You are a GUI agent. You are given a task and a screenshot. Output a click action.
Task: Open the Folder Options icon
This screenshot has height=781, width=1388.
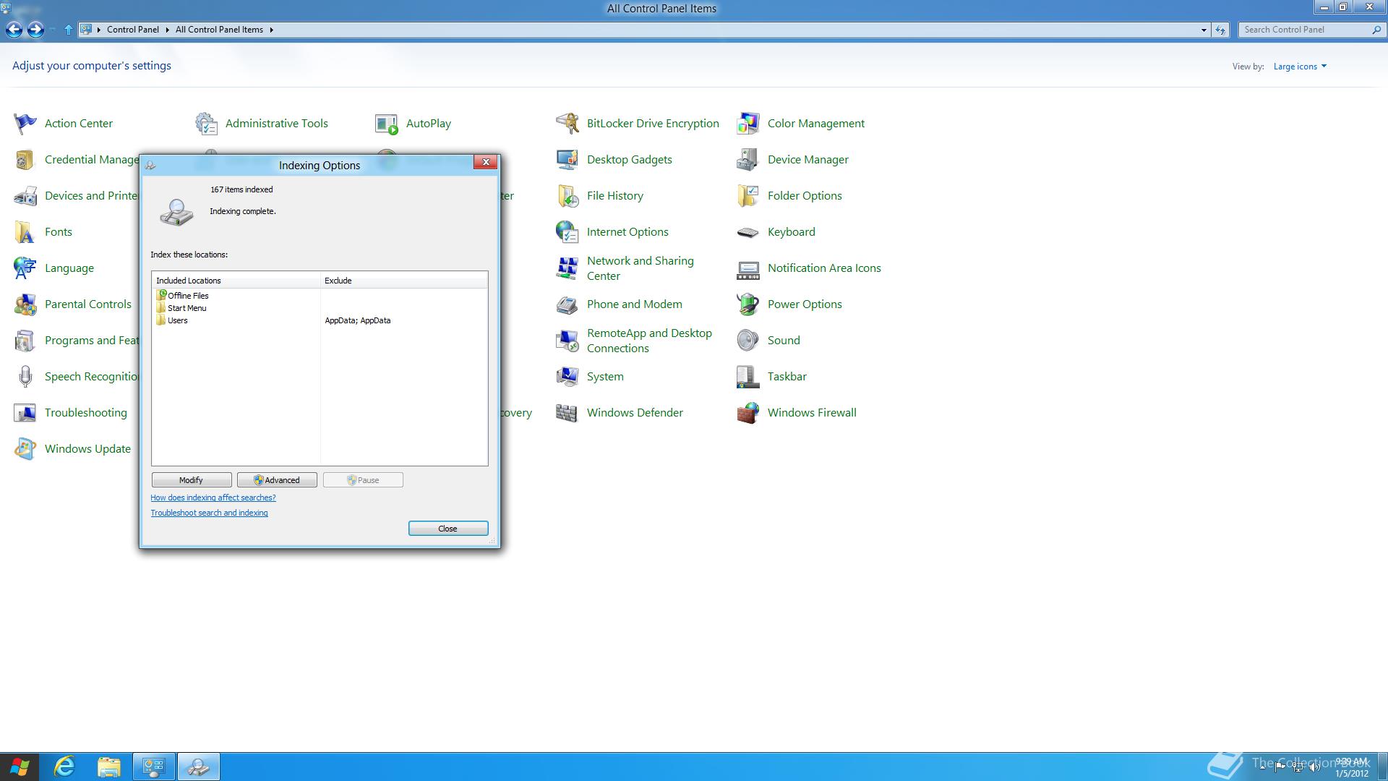coord(748,196)
